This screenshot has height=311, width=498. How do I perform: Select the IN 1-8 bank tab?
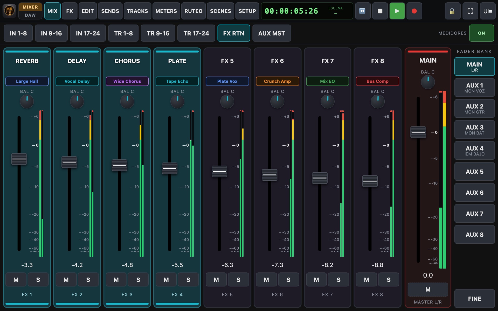tap(18, 33)
